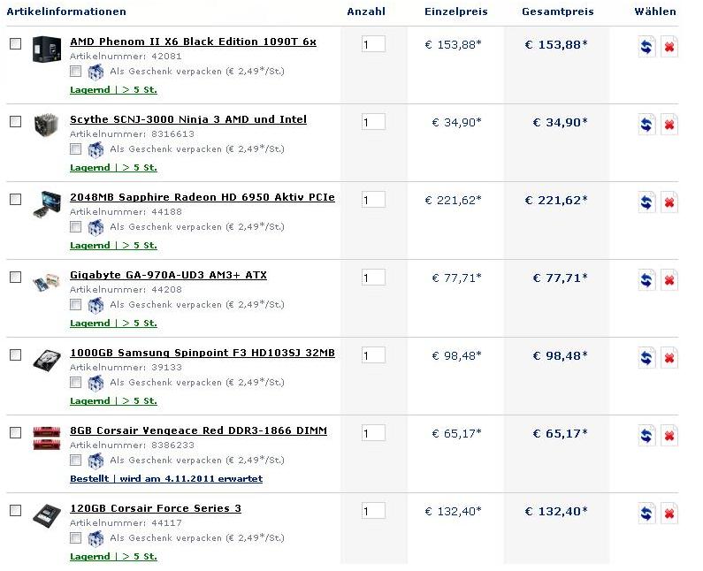
Task: Refresh quantity for AMD Phenom II X6
Action: (x=646, y=47)
